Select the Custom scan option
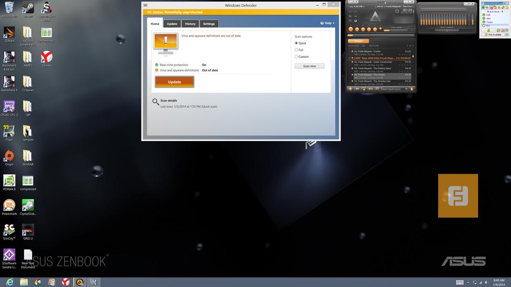Image resolution: width=511 pixels, height=287 pixels. [296, 56]
